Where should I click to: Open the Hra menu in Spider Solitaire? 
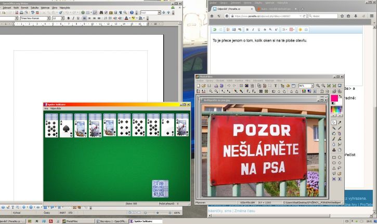click(x=46, y=108)
